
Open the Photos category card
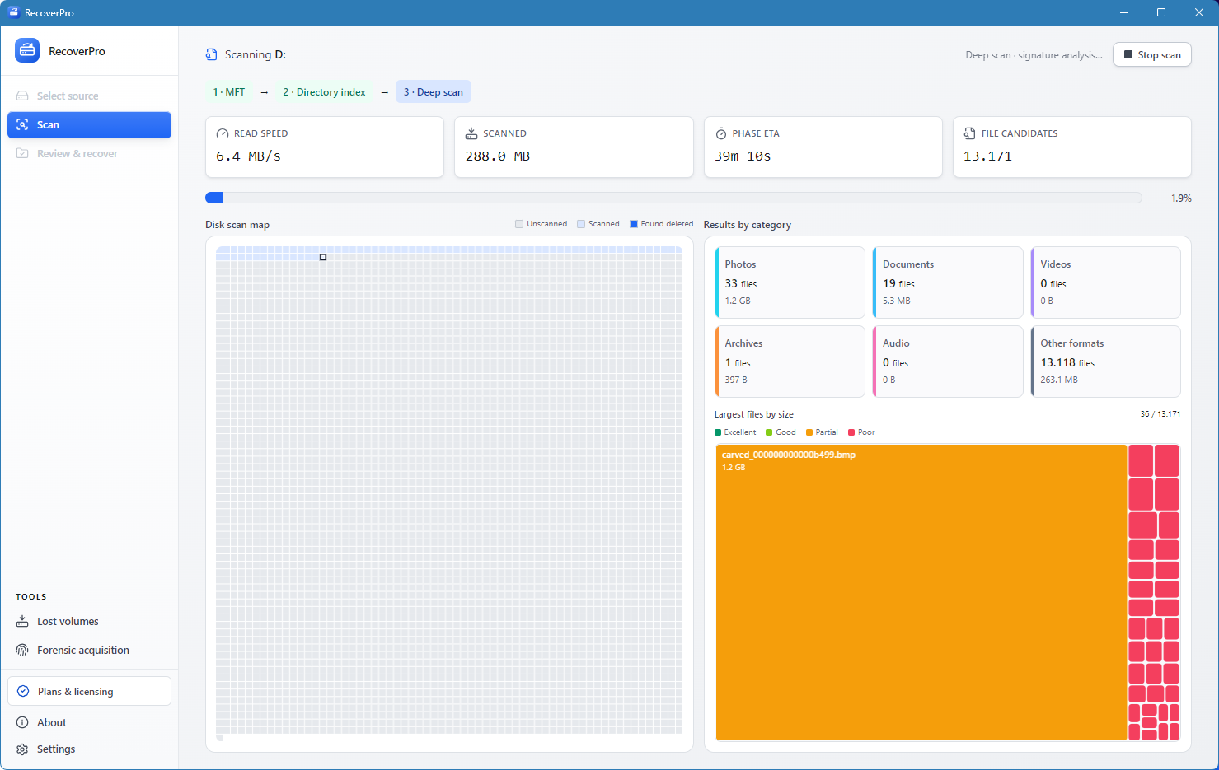790,282
